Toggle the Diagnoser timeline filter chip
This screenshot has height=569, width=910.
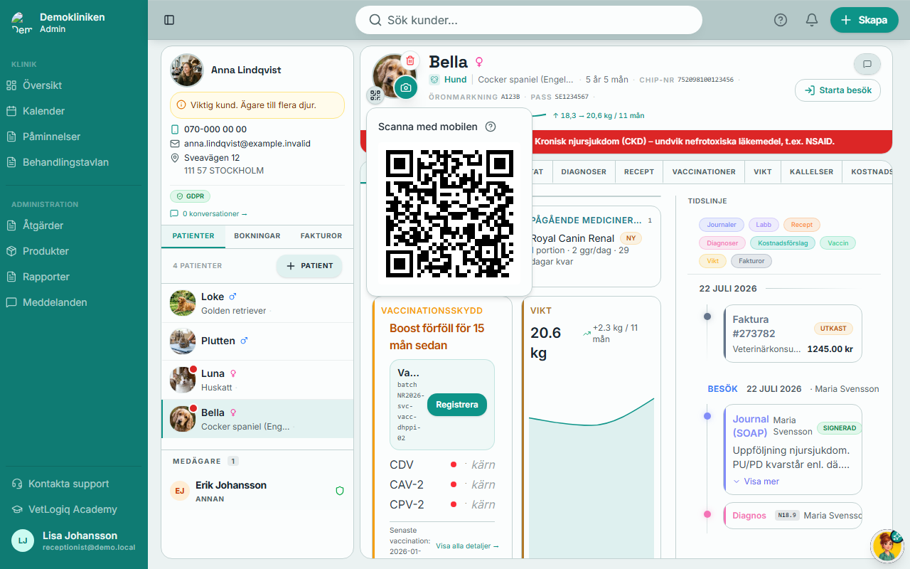tap(722, 243)
